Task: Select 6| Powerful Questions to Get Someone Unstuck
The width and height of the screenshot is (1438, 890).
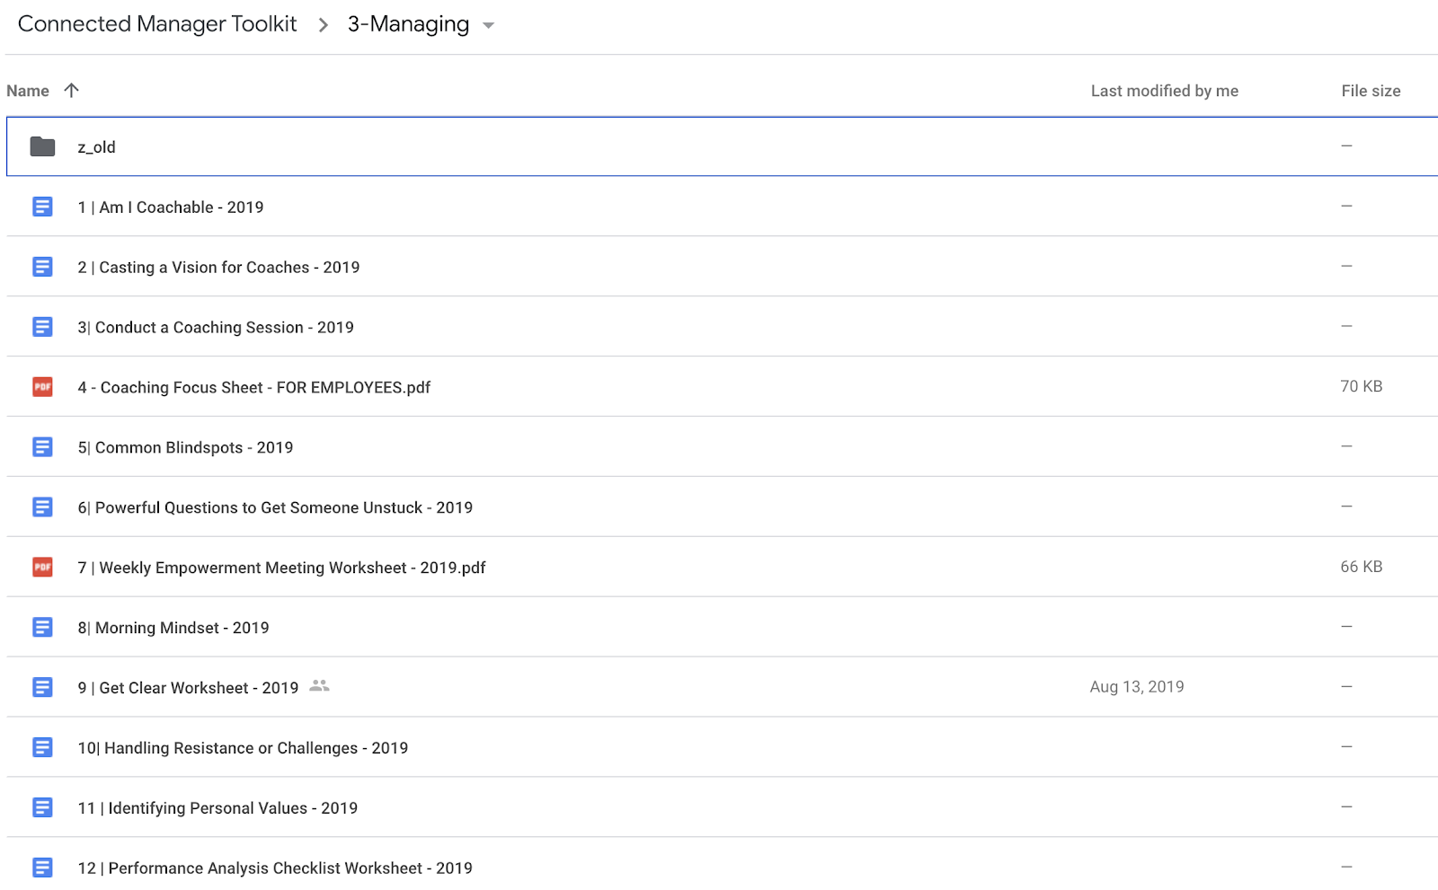Action: tap(722, 507)
